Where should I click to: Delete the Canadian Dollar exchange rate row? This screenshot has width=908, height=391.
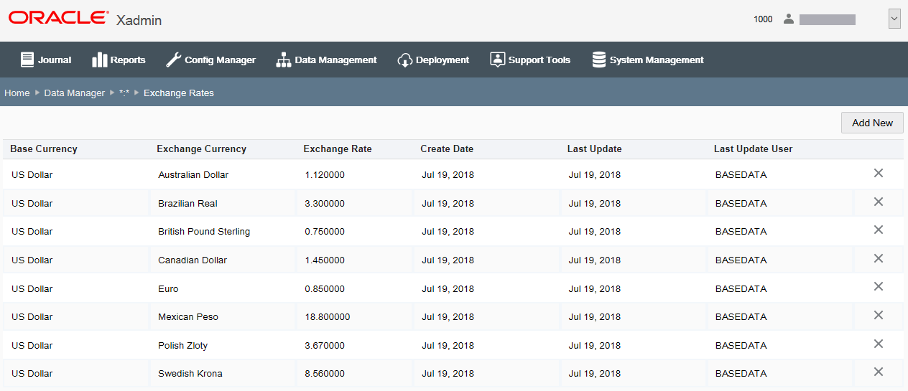click(878, 258)
